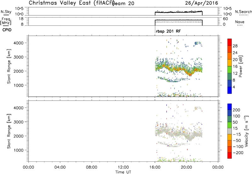Select the '-50' Velocity color bar label
The image size is (252, 174).
tap(237, 140)
